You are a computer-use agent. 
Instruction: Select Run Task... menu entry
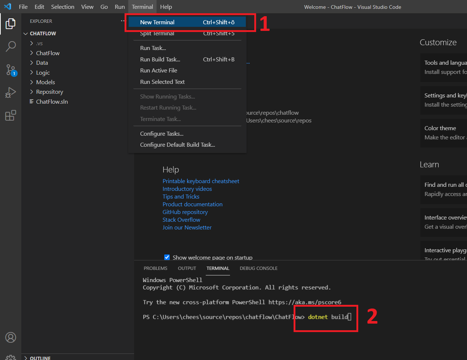point(187,48)
